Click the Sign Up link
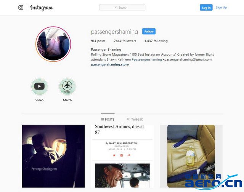Viewport: 244px width, 192px height. (221, 8)
